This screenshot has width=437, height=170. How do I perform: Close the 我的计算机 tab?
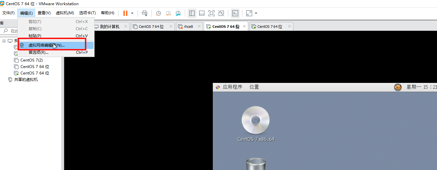pyautogui.click(x=125, y=27)
